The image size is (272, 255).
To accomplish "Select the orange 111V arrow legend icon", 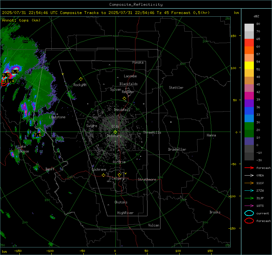I will (249, 183).
